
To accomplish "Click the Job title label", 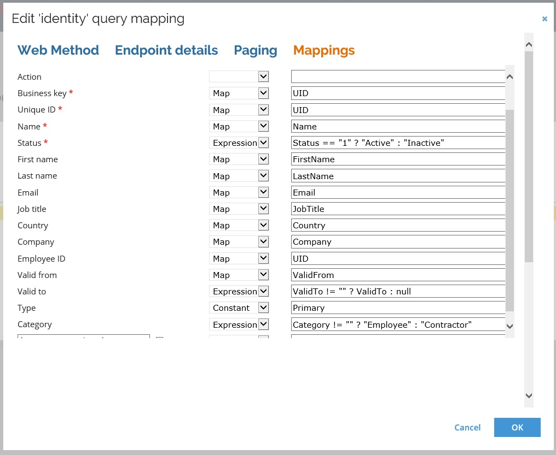I will [32, 209].
